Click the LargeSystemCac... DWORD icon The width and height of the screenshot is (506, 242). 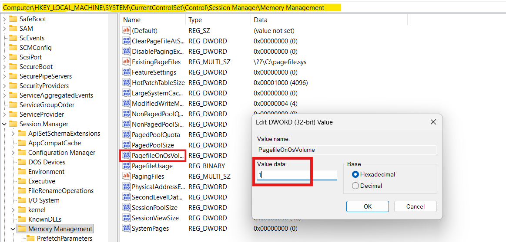126,93
